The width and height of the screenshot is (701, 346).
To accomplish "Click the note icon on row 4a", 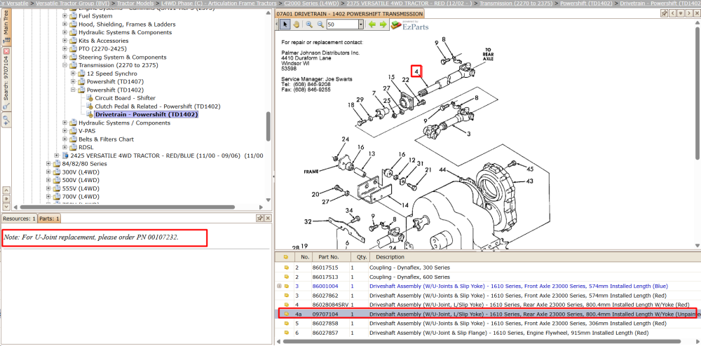I will pyautogui.click(x=286, y=314).
